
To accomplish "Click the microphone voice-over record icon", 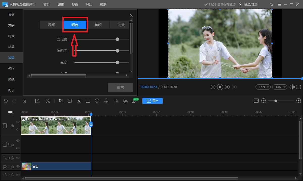I will (106, 101).
